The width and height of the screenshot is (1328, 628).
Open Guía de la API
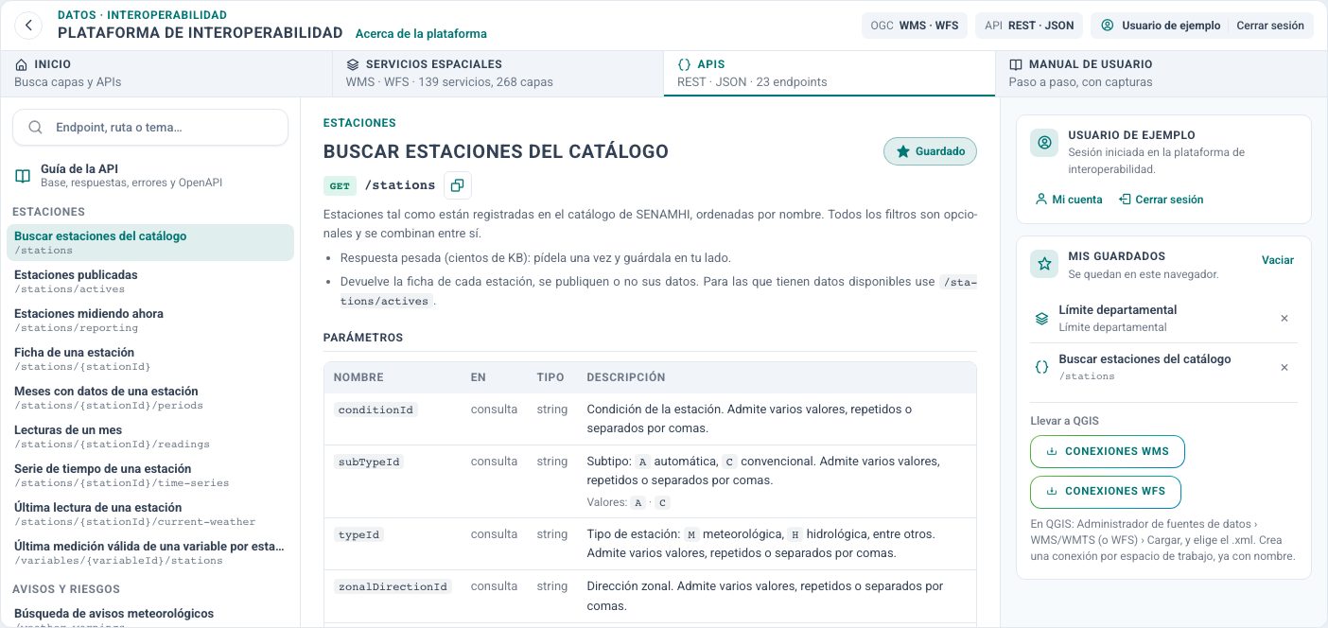pos(150,175)
